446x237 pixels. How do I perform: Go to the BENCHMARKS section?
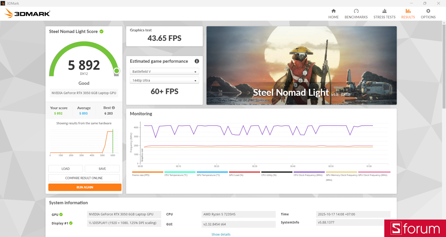click(x=356, y=14)
